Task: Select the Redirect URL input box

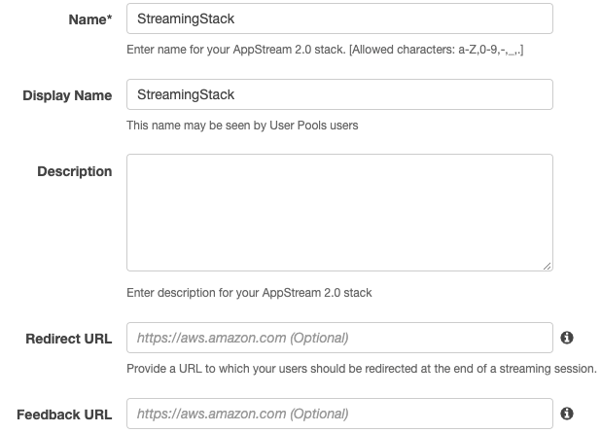Action: click(339, 338)
